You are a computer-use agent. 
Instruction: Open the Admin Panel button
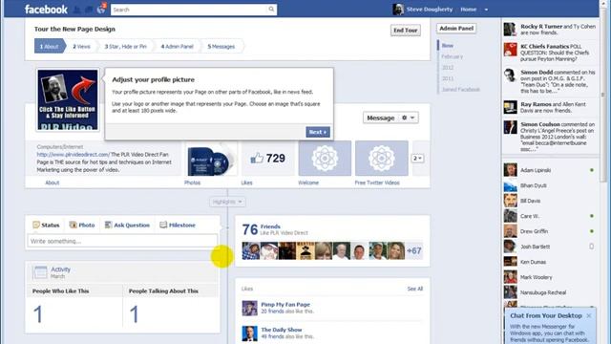(456, 28)
